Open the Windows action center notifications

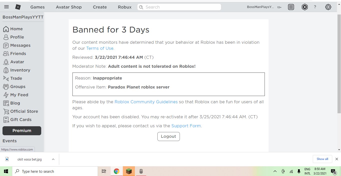pyautogui.click(x=333, y=171)
